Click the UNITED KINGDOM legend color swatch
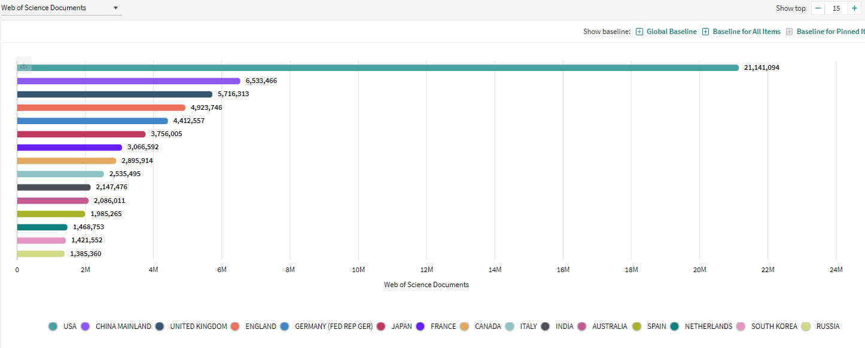This screenshot has height=348, width=865. [x=160, y=327]
